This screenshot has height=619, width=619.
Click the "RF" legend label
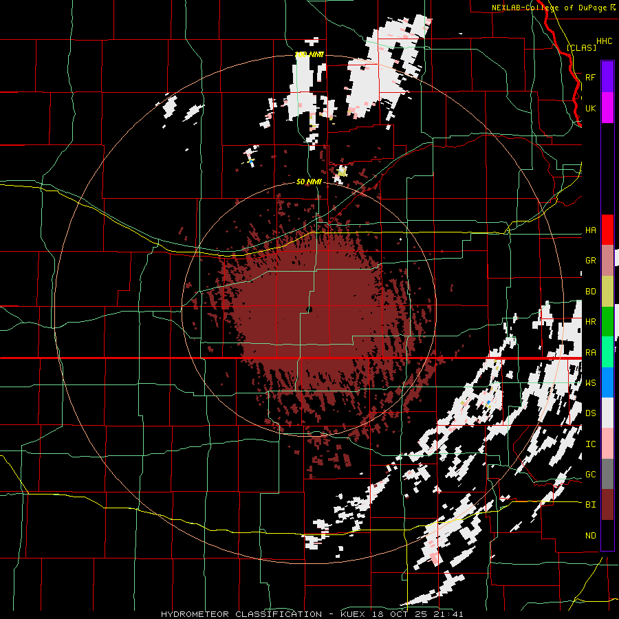590,78
